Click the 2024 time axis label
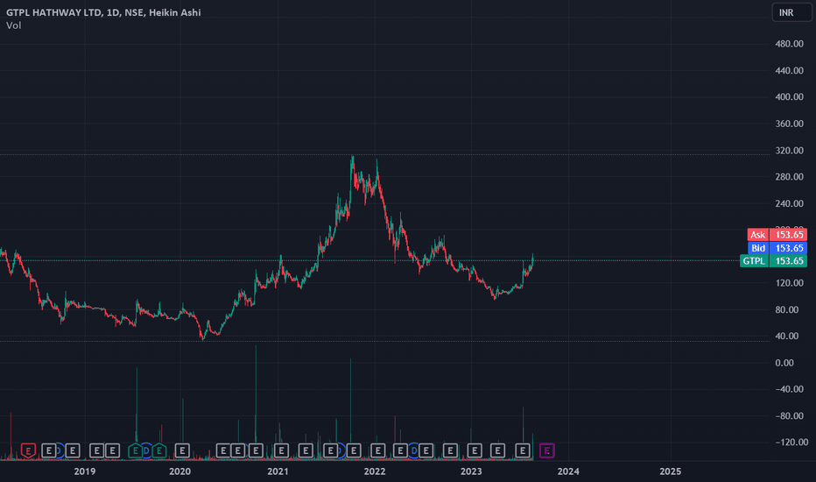The image size is (816, 482). pyautogui.click(x=568, y=471)
